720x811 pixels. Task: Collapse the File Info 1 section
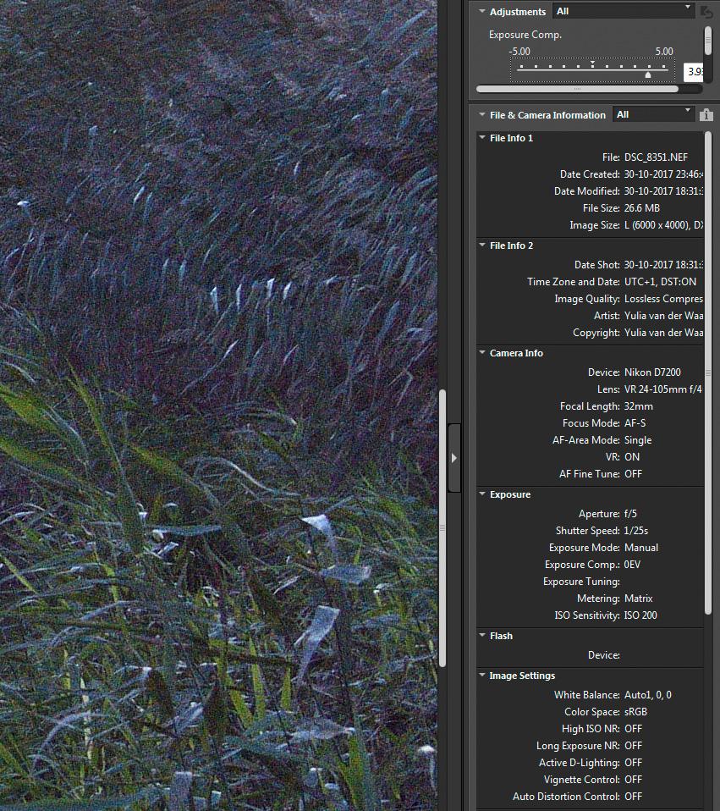click(x=481, y=138)
